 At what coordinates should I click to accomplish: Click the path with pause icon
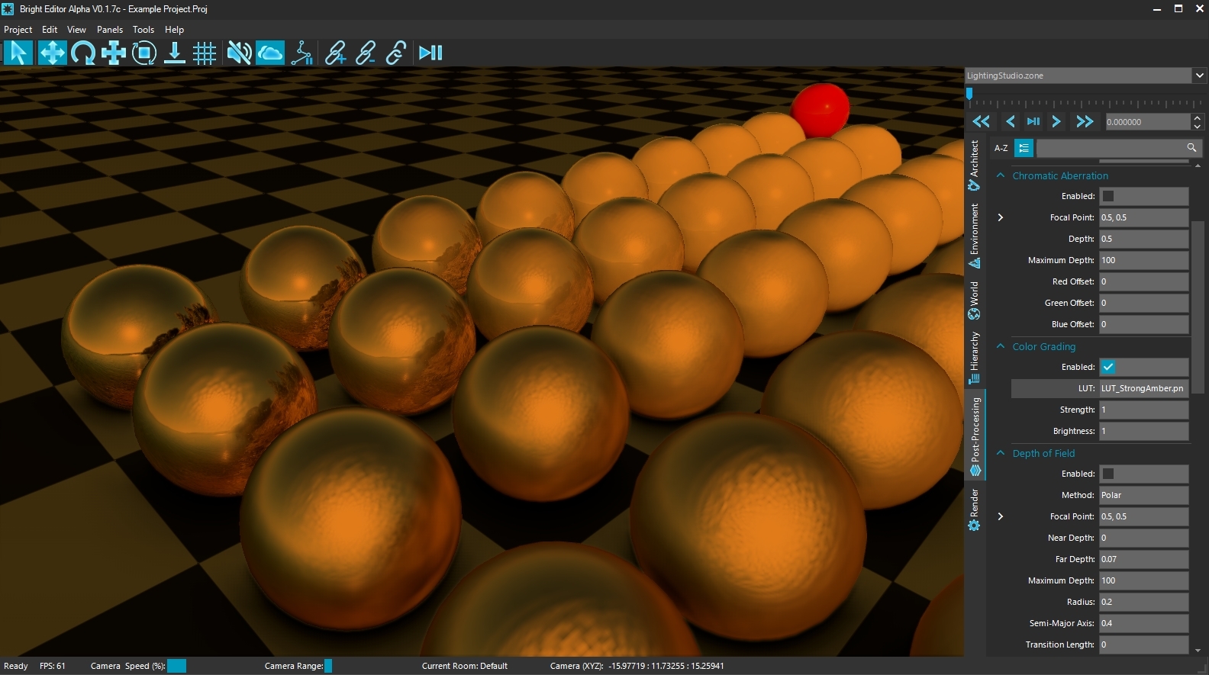coord(302,53)
